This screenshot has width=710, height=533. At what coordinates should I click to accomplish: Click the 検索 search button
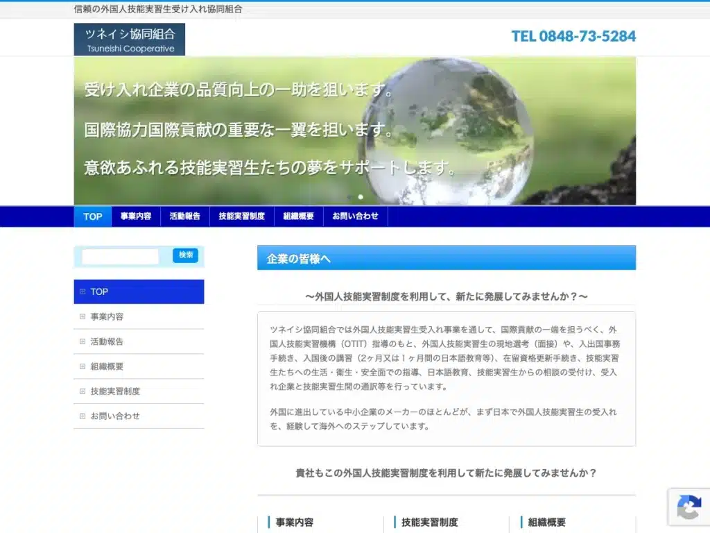pos(186,255)
